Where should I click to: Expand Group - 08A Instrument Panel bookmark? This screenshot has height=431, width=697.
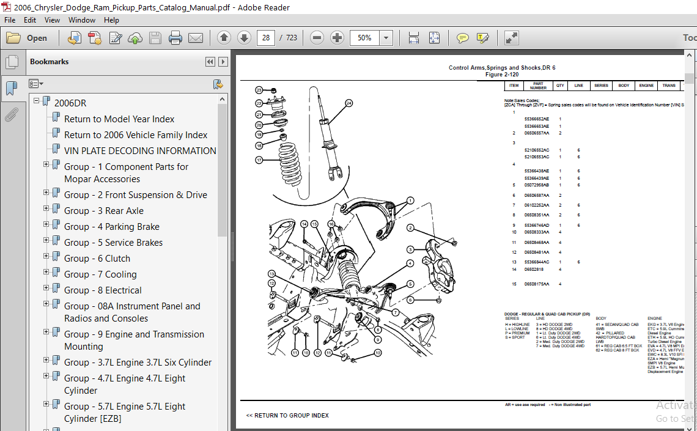click(46, 304)
